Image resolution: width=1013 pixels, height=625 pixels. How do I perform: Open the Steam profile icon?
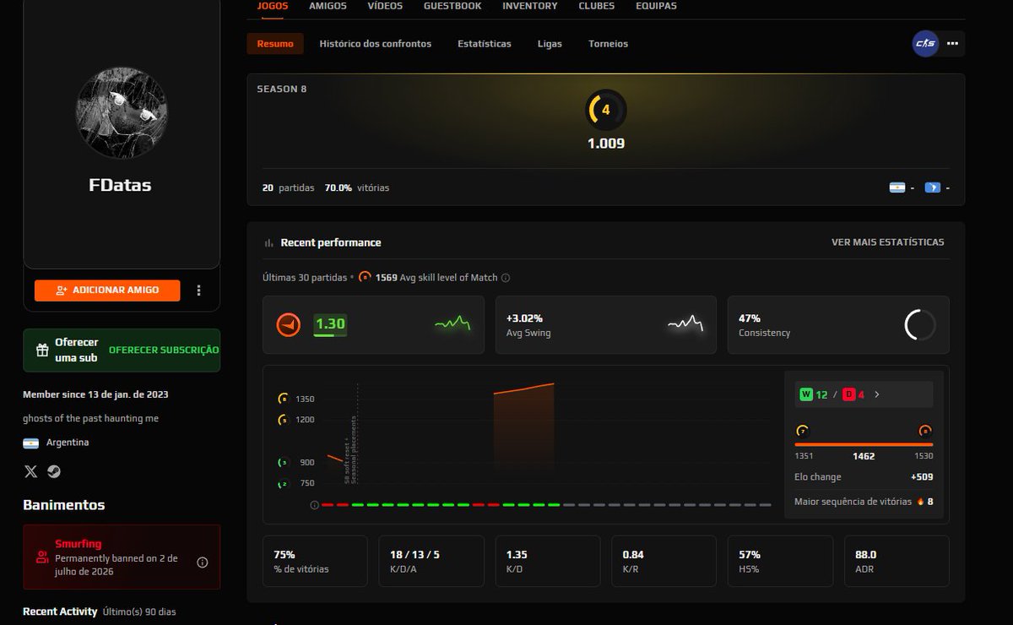[x=54, y=471]
